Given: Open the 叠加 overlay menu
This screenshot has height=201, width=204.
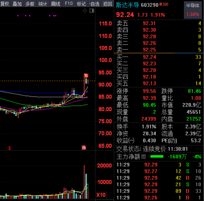Looking at the screenshot, I should 17,4.
